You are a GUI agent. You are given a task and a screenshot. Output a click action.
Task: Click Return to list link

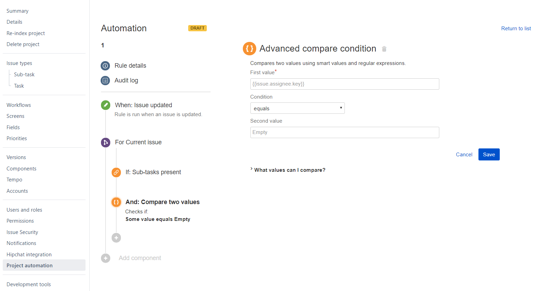(x=516, y=29)
